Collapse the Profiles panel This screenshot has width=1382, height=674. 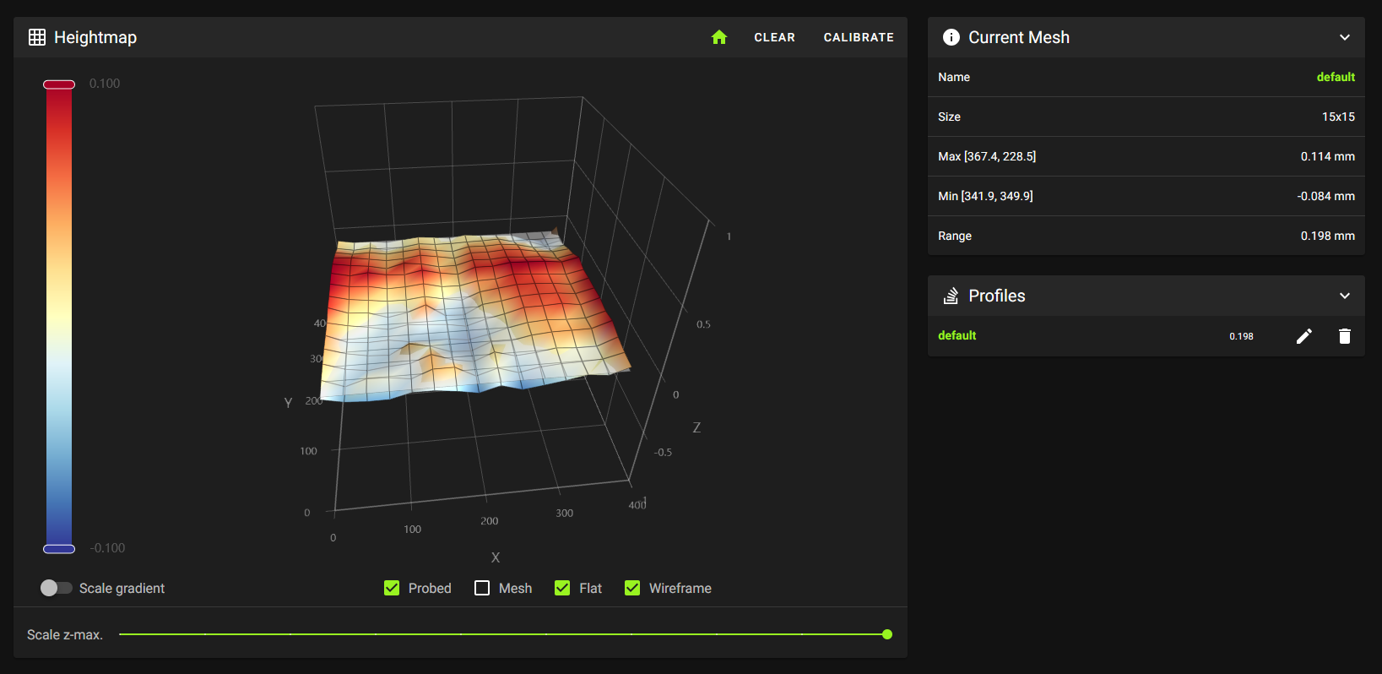point(1345,296)
